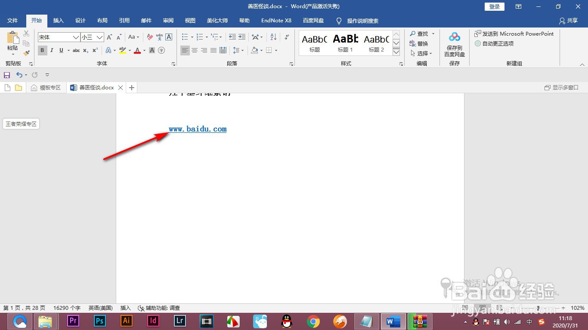This screenshot has width=588, height=330.
Task: Open the folder icon in tab bar
Action: [x=19, y=88]
